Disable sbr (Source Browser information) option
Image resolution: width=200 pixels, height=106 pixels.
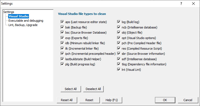click(119, 54)
